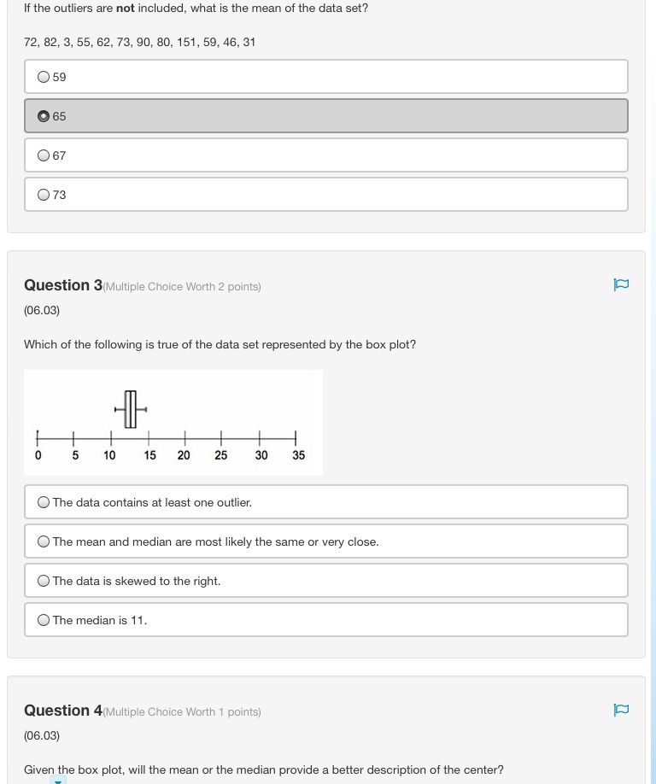Click the 'Given the box plot' question text
The image size is (656, 784).
[x=263, y=769]
